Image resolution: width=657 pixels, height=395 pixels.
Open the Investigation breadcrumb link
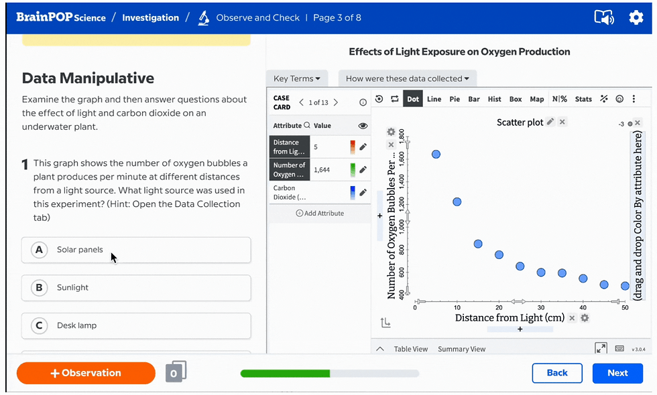pyautogui.click(x=150, y=17)
